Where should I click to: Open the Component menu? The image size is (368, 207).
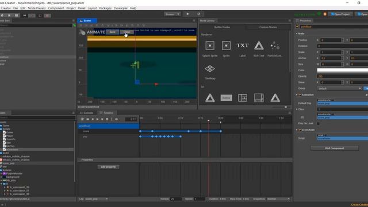pyautogui.click(x=56, y=8)
